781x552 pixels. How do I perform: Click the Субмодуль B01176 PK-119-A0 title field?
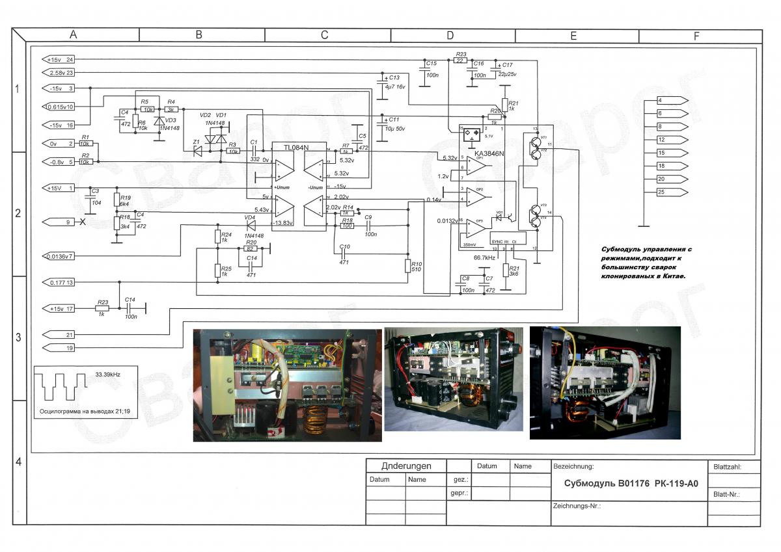coord(628,484)
